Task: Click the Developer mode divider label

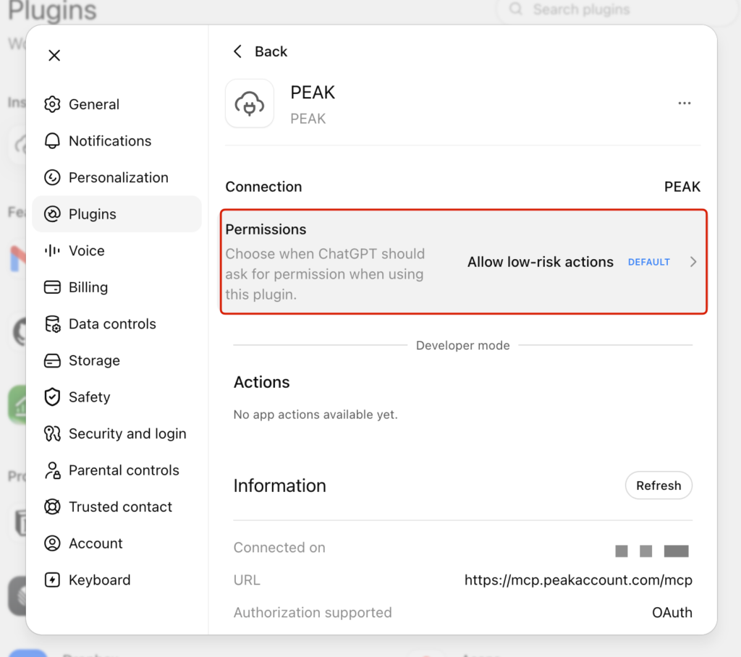Action: [462, 346]
